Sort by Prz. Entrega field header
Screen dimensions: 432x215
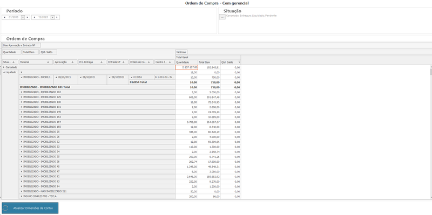[92, 62]
